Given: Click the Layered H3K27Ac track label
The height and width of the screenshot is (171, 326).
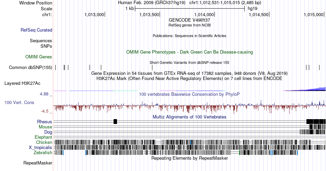Looking at the screenshot, I should pos(22,83).
